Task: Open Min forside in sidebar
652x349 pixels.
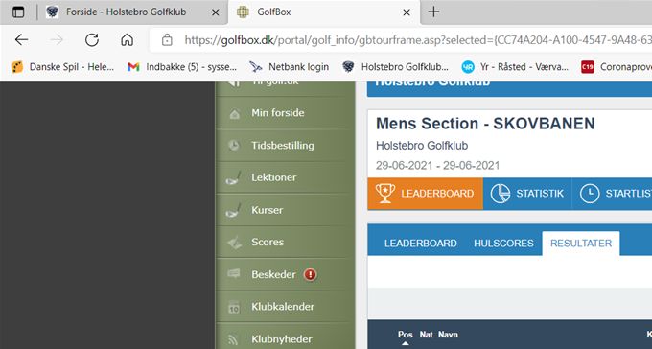Action: (285, 113)
